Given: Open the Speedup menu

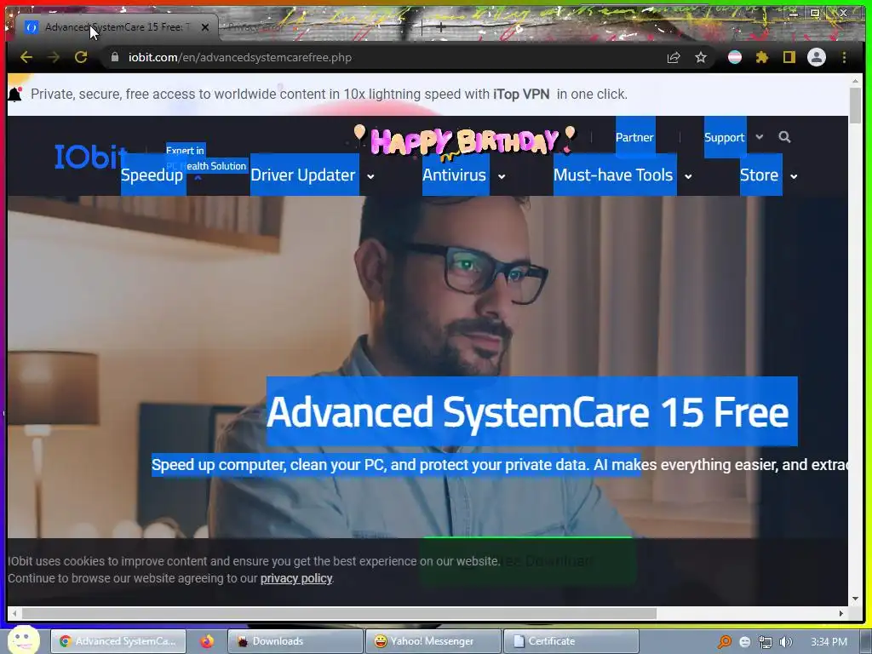Looking at the screenshot, I should (152, 175).
